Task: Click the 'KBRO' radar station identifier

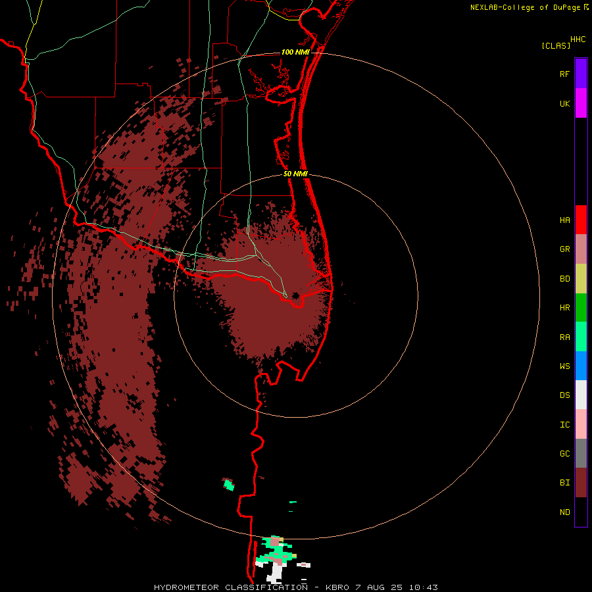Action: pyautogui.click(x=337, y=587)
